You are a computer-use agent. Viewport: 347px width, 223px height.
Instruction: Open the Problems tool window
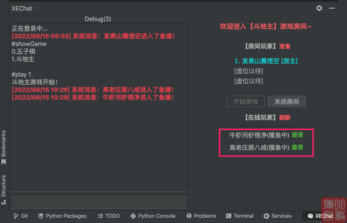[201, 216]
